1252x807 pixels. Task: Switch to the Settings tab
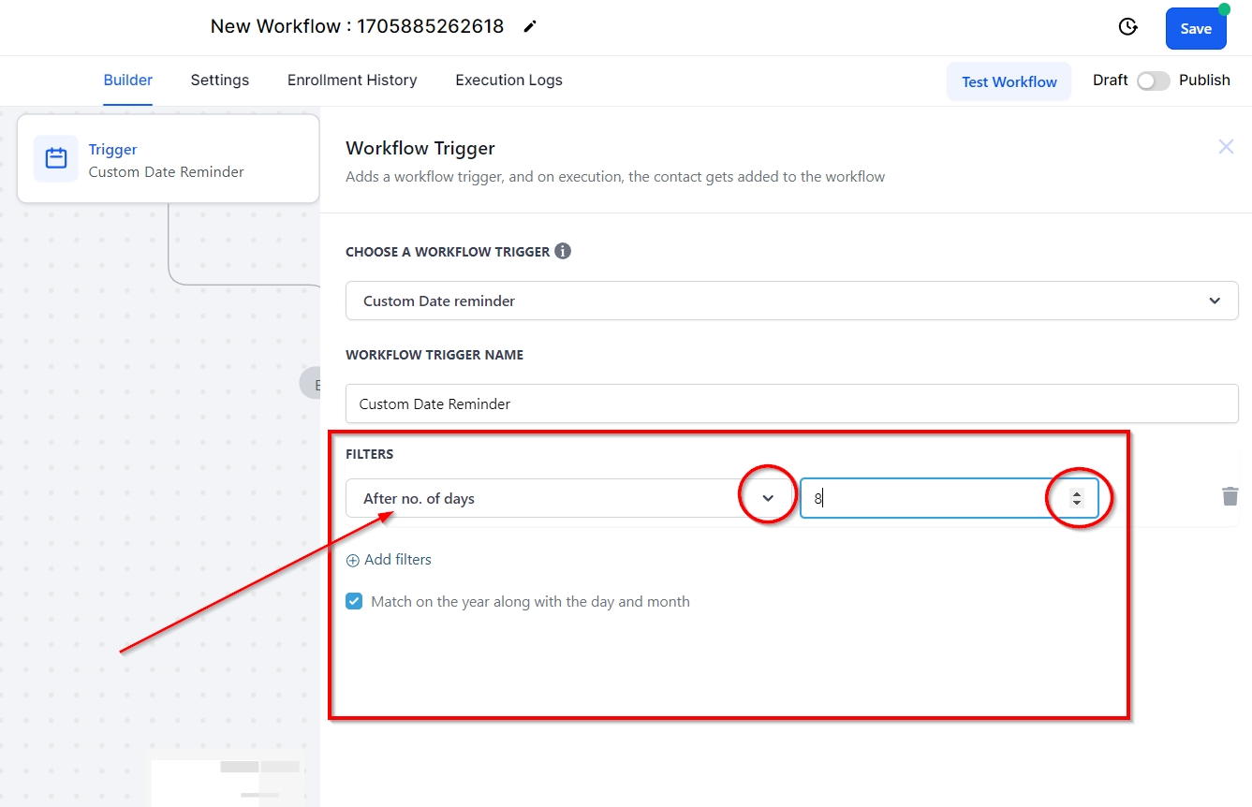[x=220, y=80]
